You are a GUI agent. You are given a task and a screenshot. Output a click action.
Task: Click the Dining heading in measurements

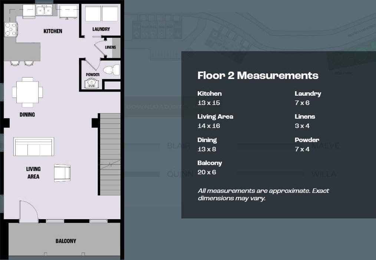[x=207, y=140]
